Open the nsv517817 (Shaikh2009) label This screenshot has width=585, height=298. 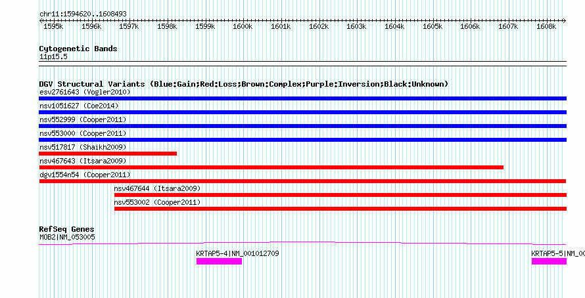coord(83,147)
